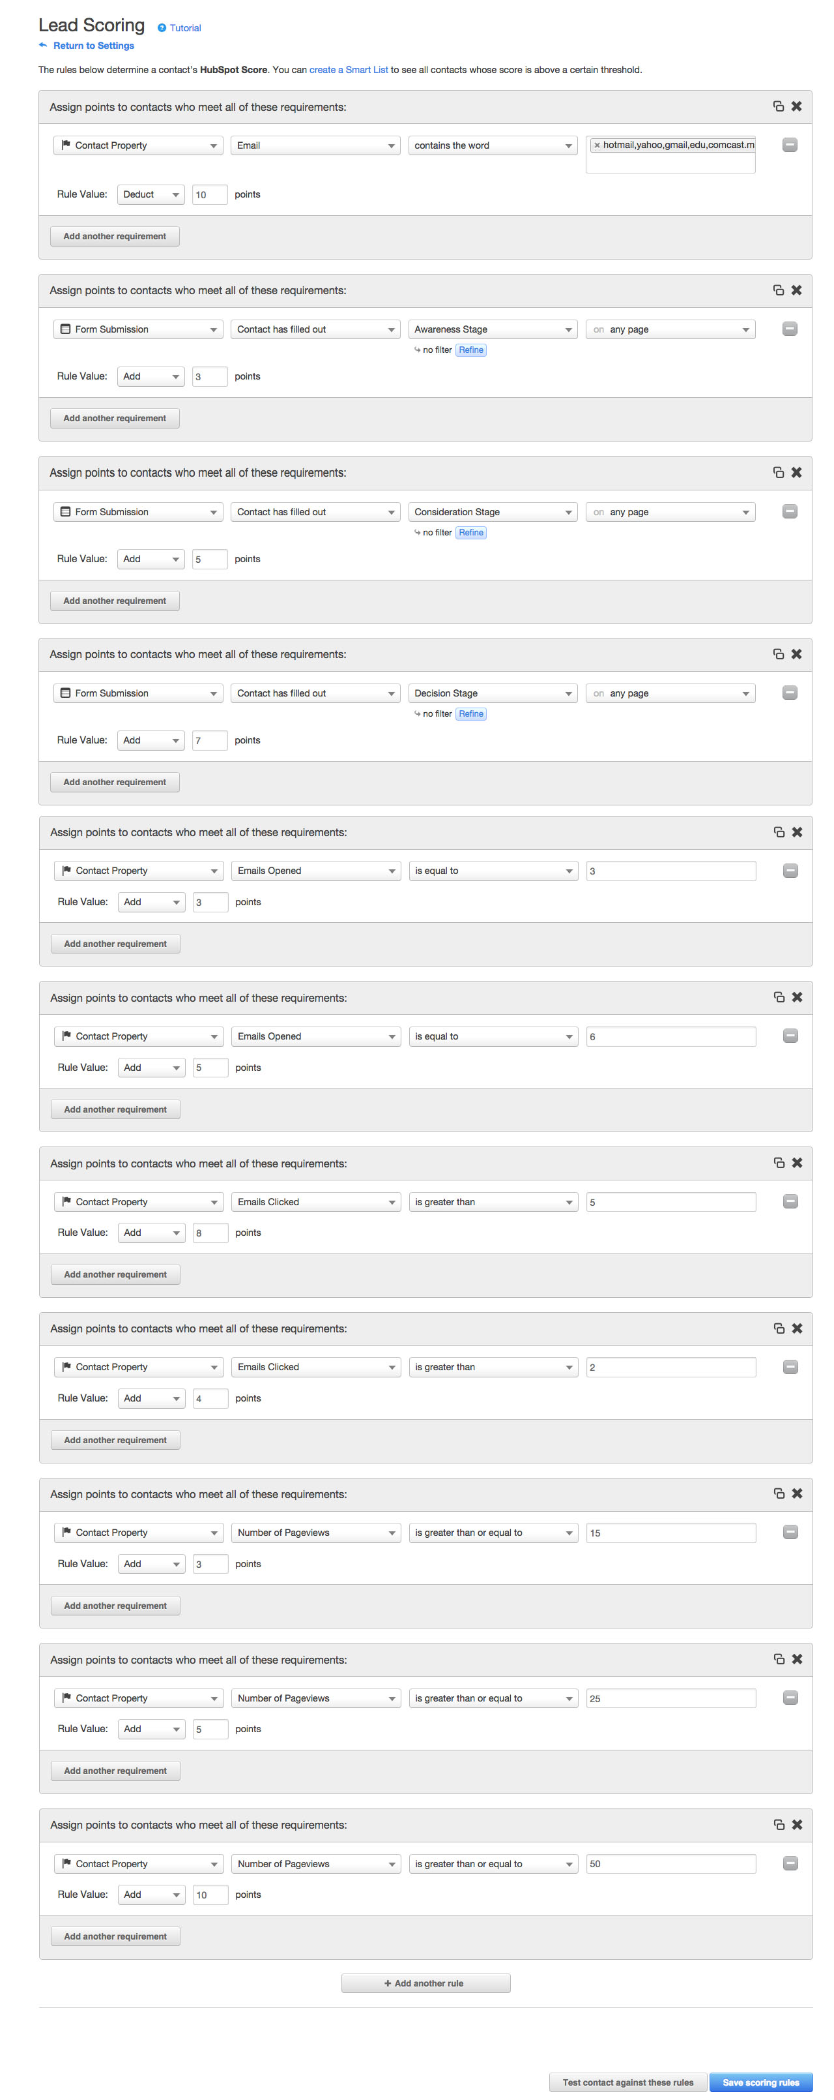The height and width of the screenshot is (2100, 834).
Task: Clone the Number of Pageviews 15 rule
Action: [x=779, y=1493]
